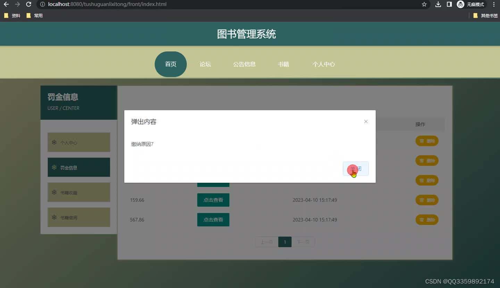Click snowflake icon beside 罚金信息
This screenshot has width=500, height=288.
point(54,168)
